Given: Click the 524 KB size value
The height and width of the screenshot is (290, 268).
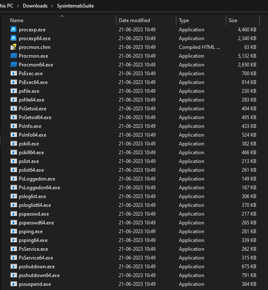Looking at the screenshot, I should pos(249,135).
